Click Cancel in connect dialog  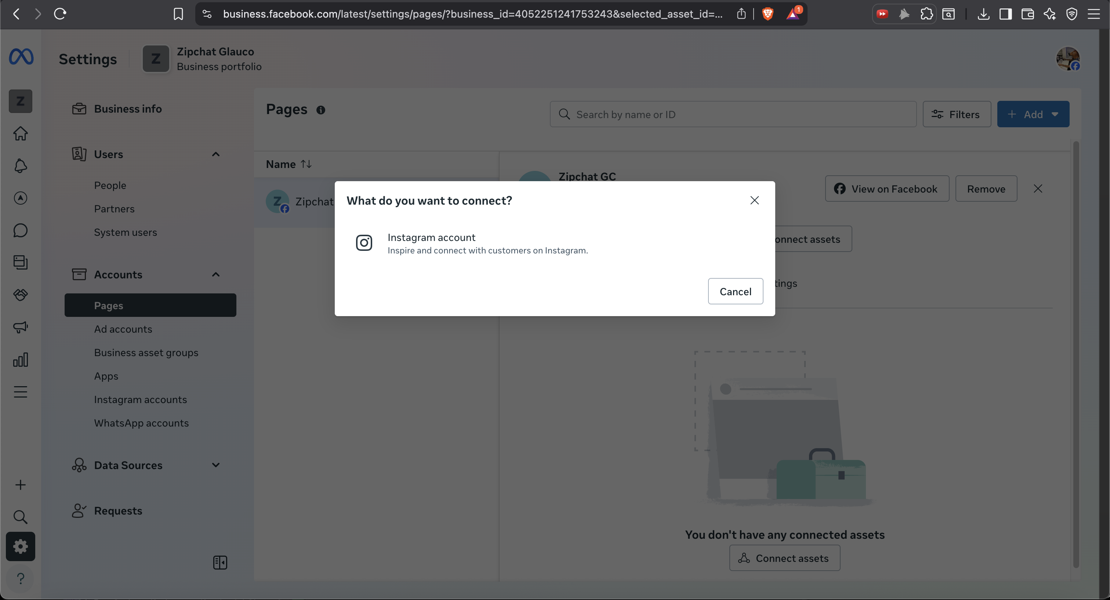point(735,292)
